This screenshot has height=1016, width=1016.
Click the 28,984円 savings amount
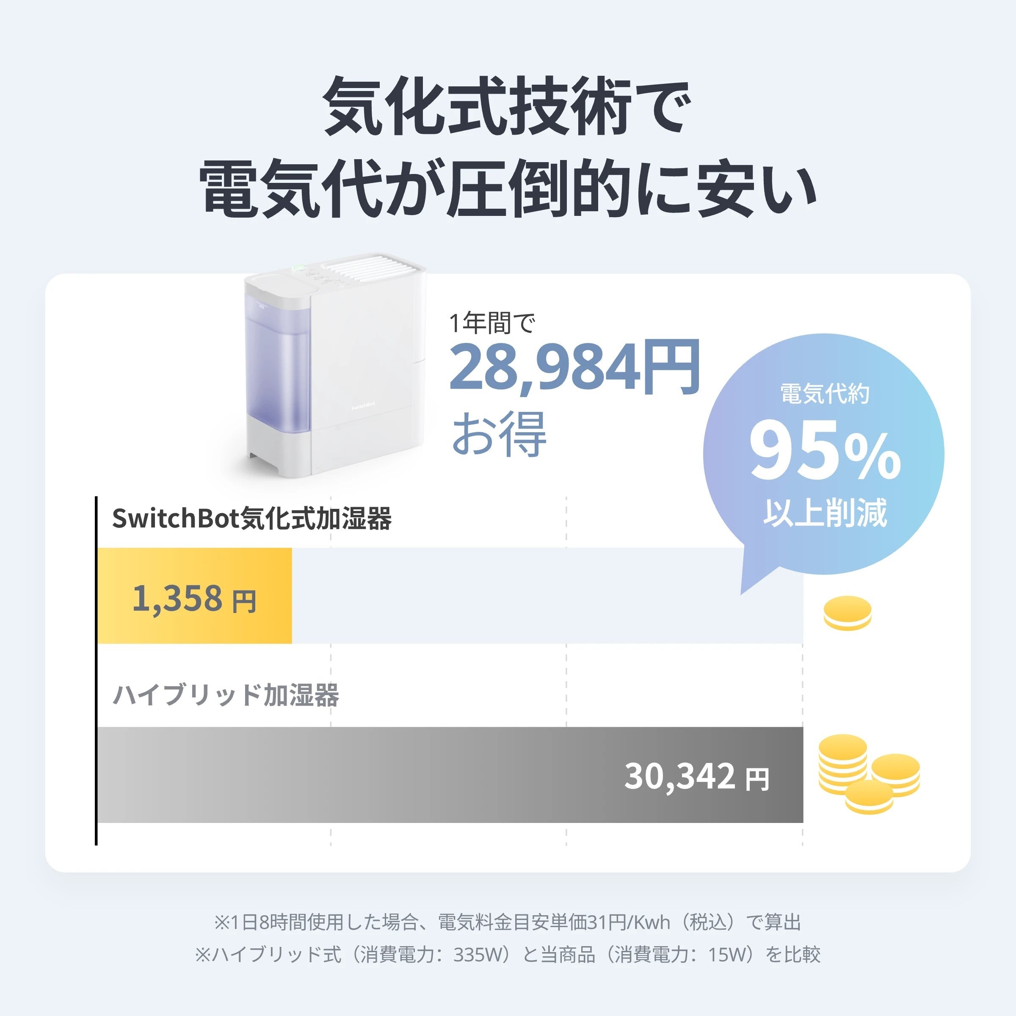coord(574,367)
